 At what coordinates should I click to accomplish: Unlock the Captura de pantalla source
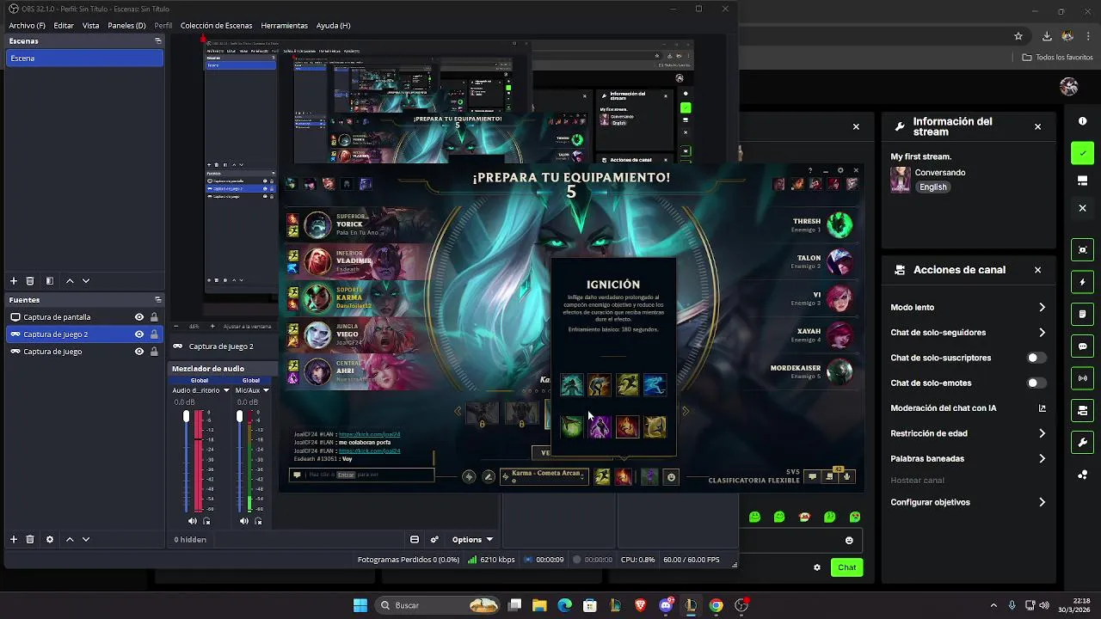(154, 317)
